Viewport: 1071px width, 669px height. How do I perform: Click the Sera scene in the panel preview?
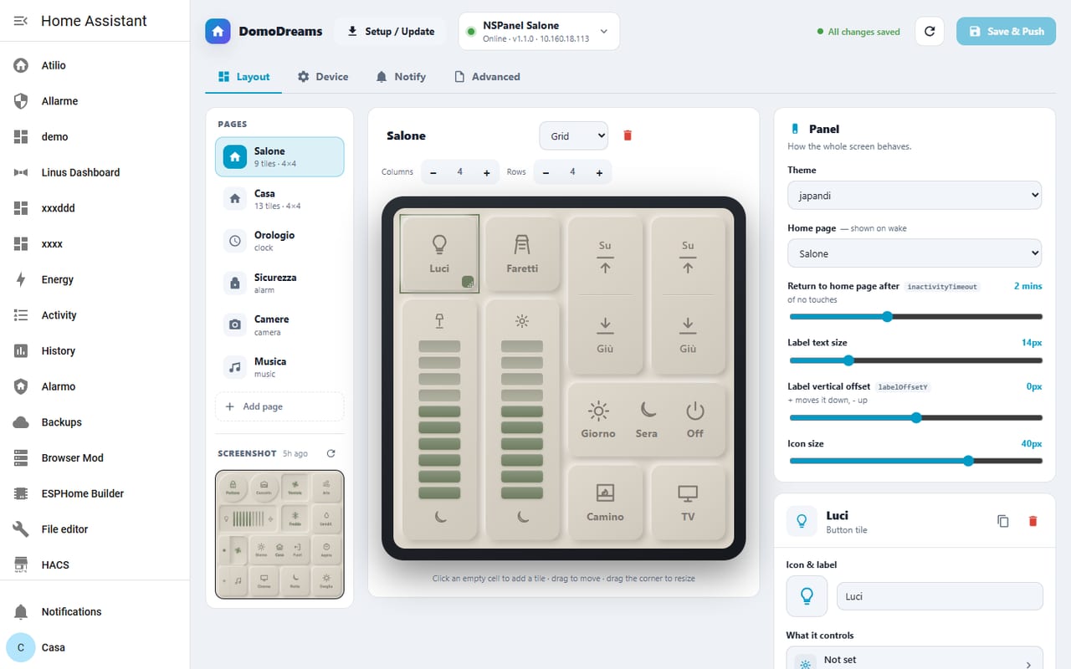point(647,420)
